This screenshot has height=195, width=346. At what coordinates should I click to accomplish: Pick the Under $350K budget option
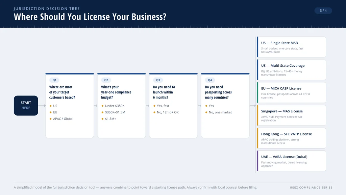pos(113,106)
